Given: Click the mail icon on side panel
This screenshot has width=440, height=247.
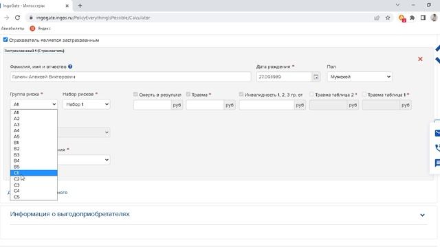Looking at the screenshot, I should point(437,133).
